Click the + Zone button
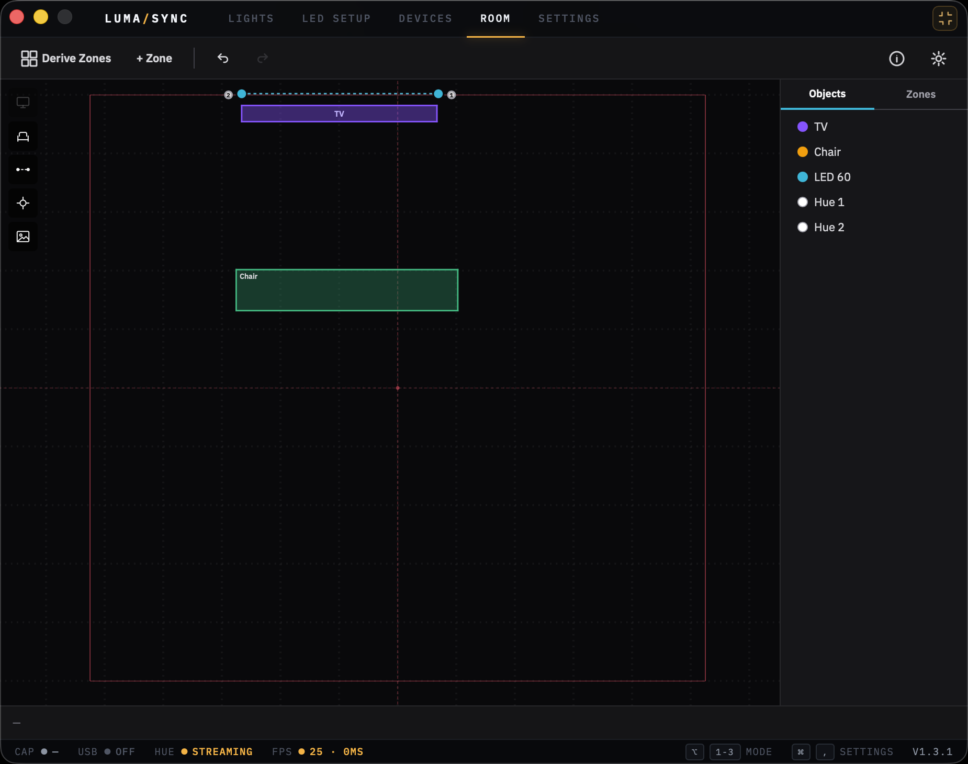 tap(153, 58)
